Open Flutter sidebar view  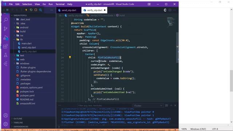click(6, 64)
